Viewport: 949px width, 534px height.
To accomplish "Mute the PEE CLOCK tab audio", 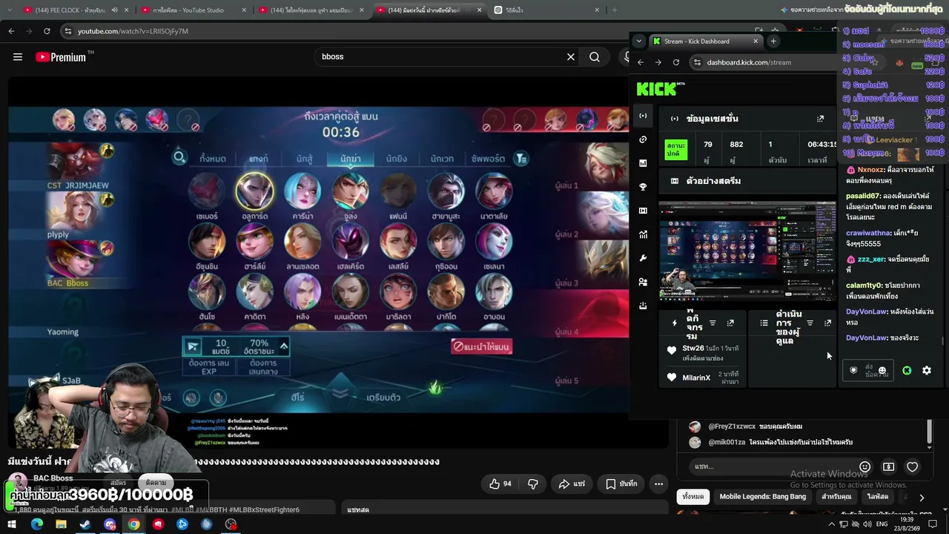I will click(114, 10).
